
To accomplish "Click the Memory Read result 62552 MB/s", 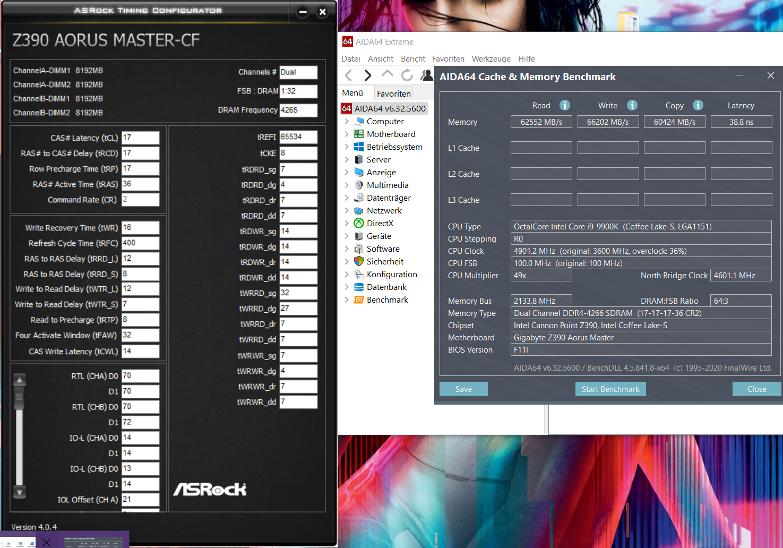I will [541, 122].
